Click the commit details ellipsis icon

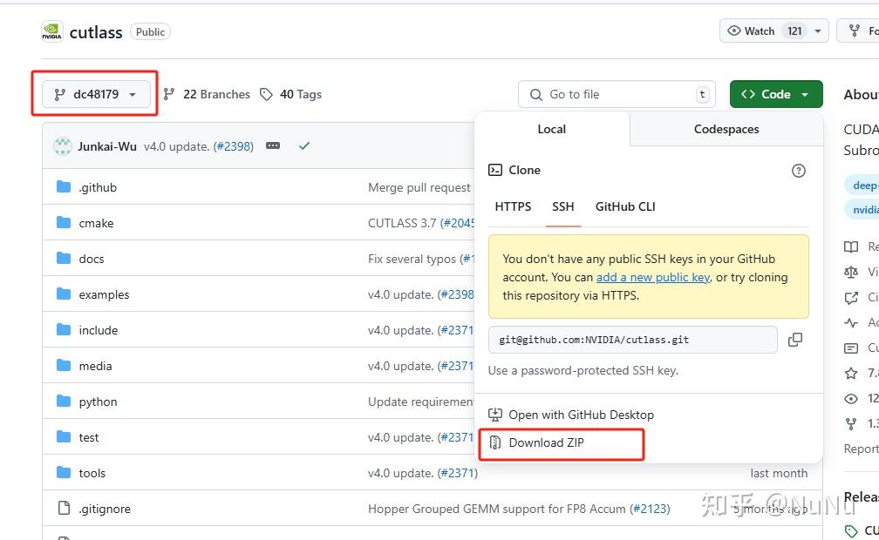coord(273,146)
